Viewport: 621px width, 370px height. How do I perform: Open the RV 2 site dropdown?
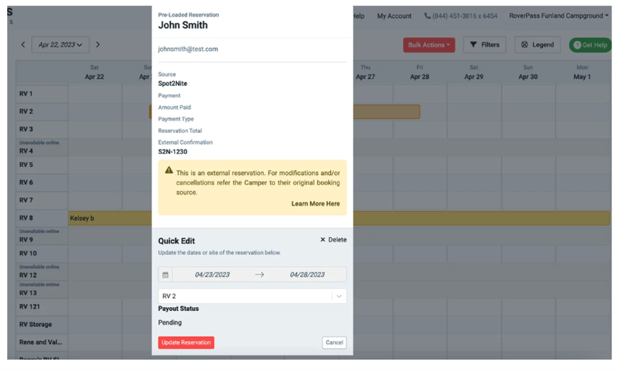[252, 296]
